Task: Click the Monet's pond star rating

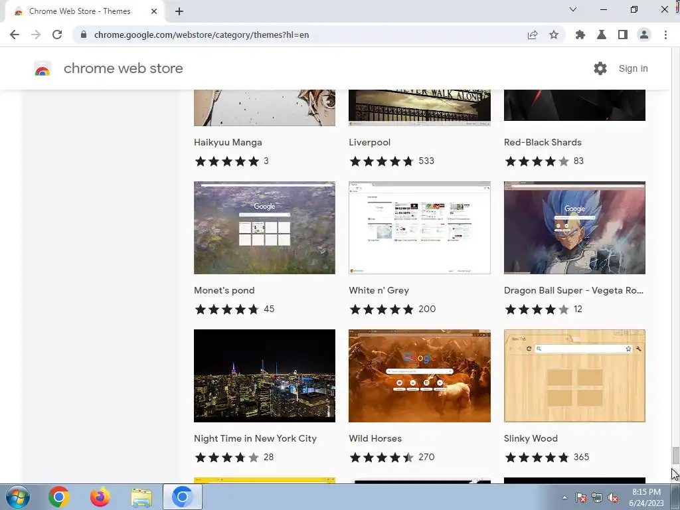Action: point(227,309)
